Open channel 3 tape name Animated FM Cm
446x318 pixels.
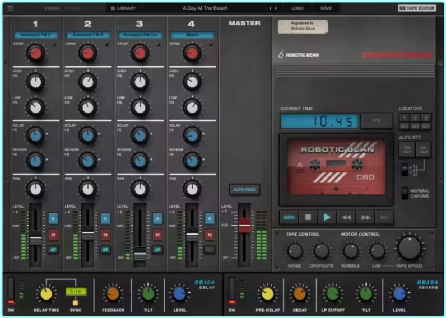pos(140,35)
